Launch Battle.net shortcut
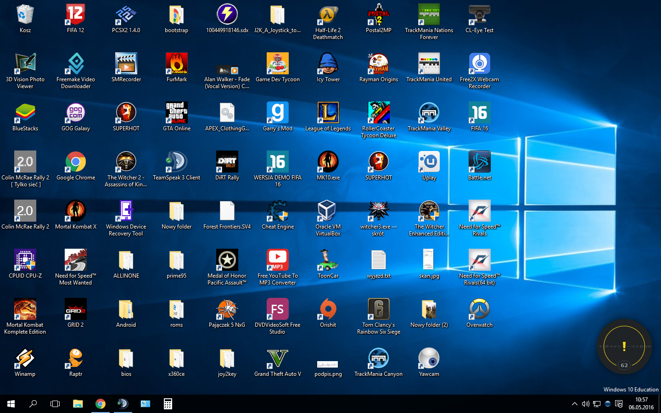Screen dimensions: 661x413 tap(480, 162)
